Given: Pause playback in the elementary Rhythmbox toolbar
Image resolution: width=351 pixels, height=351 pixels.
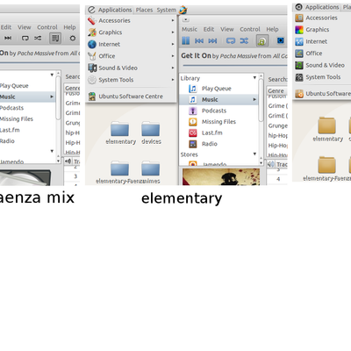Looking at the screenshot, I should pyautogui.click(x=186, y=40).
